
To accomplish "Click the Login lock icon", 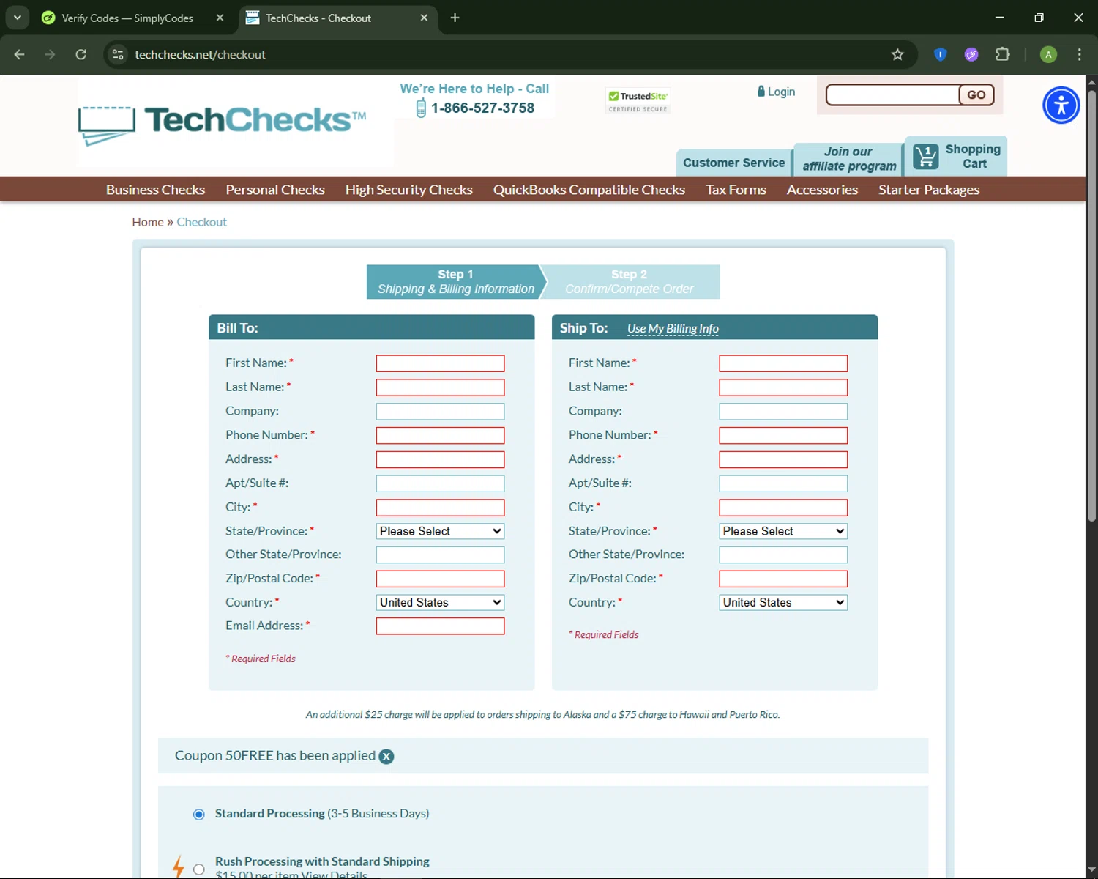I will pos(761,92).
